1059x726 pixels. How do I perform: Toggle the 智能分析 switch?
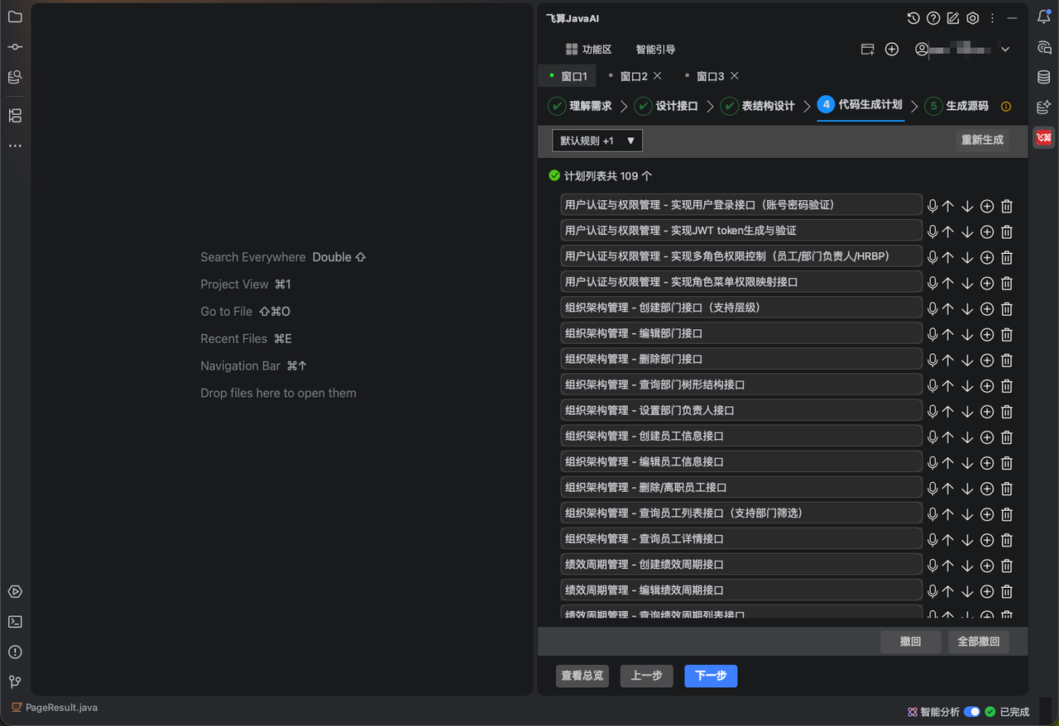click(972, 712)
